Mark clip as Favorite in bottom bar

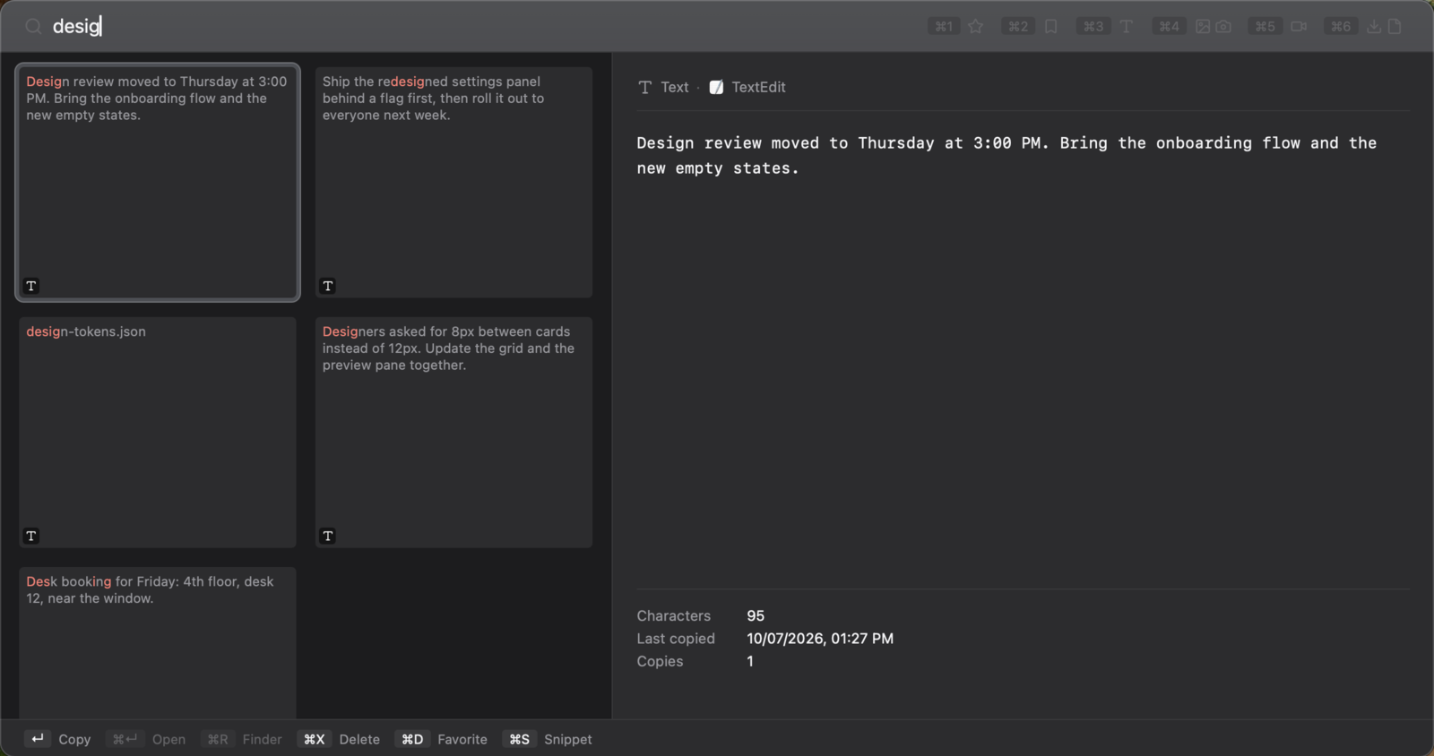462,739
